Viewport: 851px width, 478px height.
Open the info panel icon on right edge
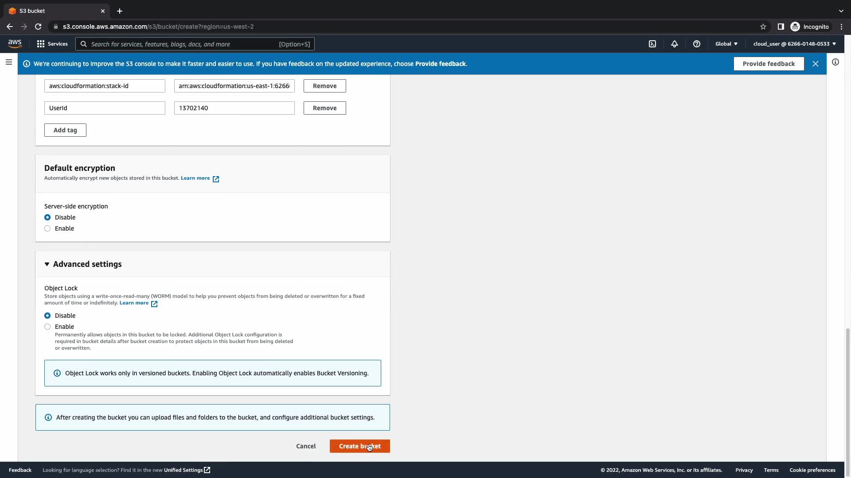click(835, 62)
